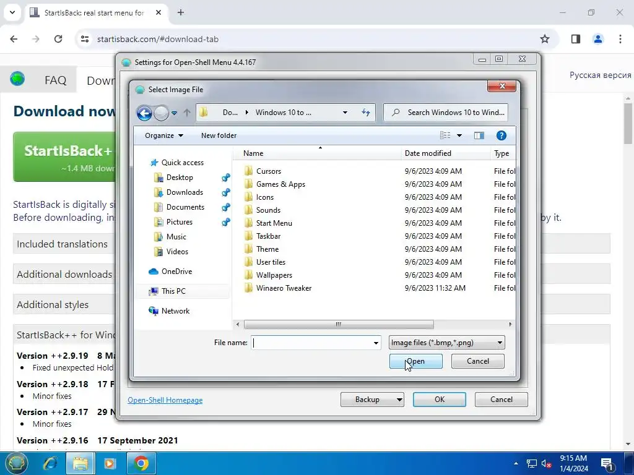Open the Image files (*.bmp,*.png) filter dropdown
The width and height of the screenshot is (634, 475).
point(447,343)
